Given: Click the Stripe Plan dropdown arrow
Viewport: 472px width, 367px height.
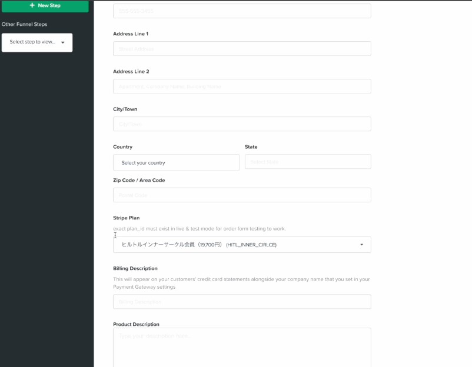Looking at the screenshot, I should (x=361, y=245).
